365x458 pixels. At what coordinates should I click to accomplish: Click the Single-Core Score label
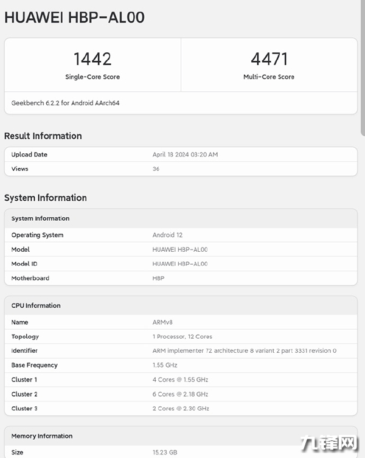click(92, 77)
